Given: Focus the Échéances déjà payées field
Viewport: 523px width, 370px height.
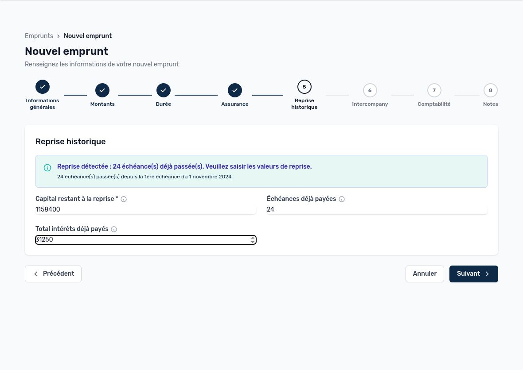Looking at the screenshot, I should [377, 209].
